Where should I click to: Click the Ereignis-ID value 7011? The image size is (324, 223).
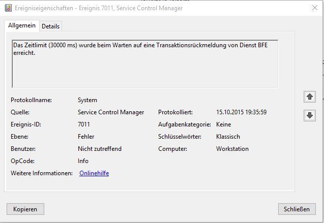[84, 124]
